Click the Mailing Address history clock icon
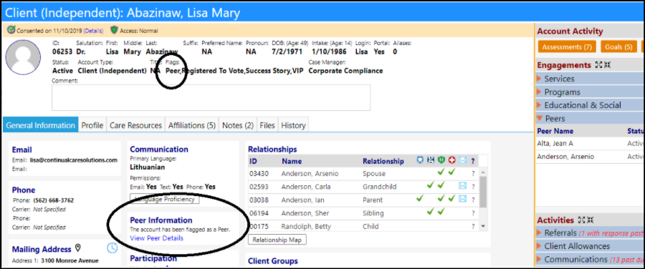The width and height of the screenshot is (645, 269). [x=112, y=248]
